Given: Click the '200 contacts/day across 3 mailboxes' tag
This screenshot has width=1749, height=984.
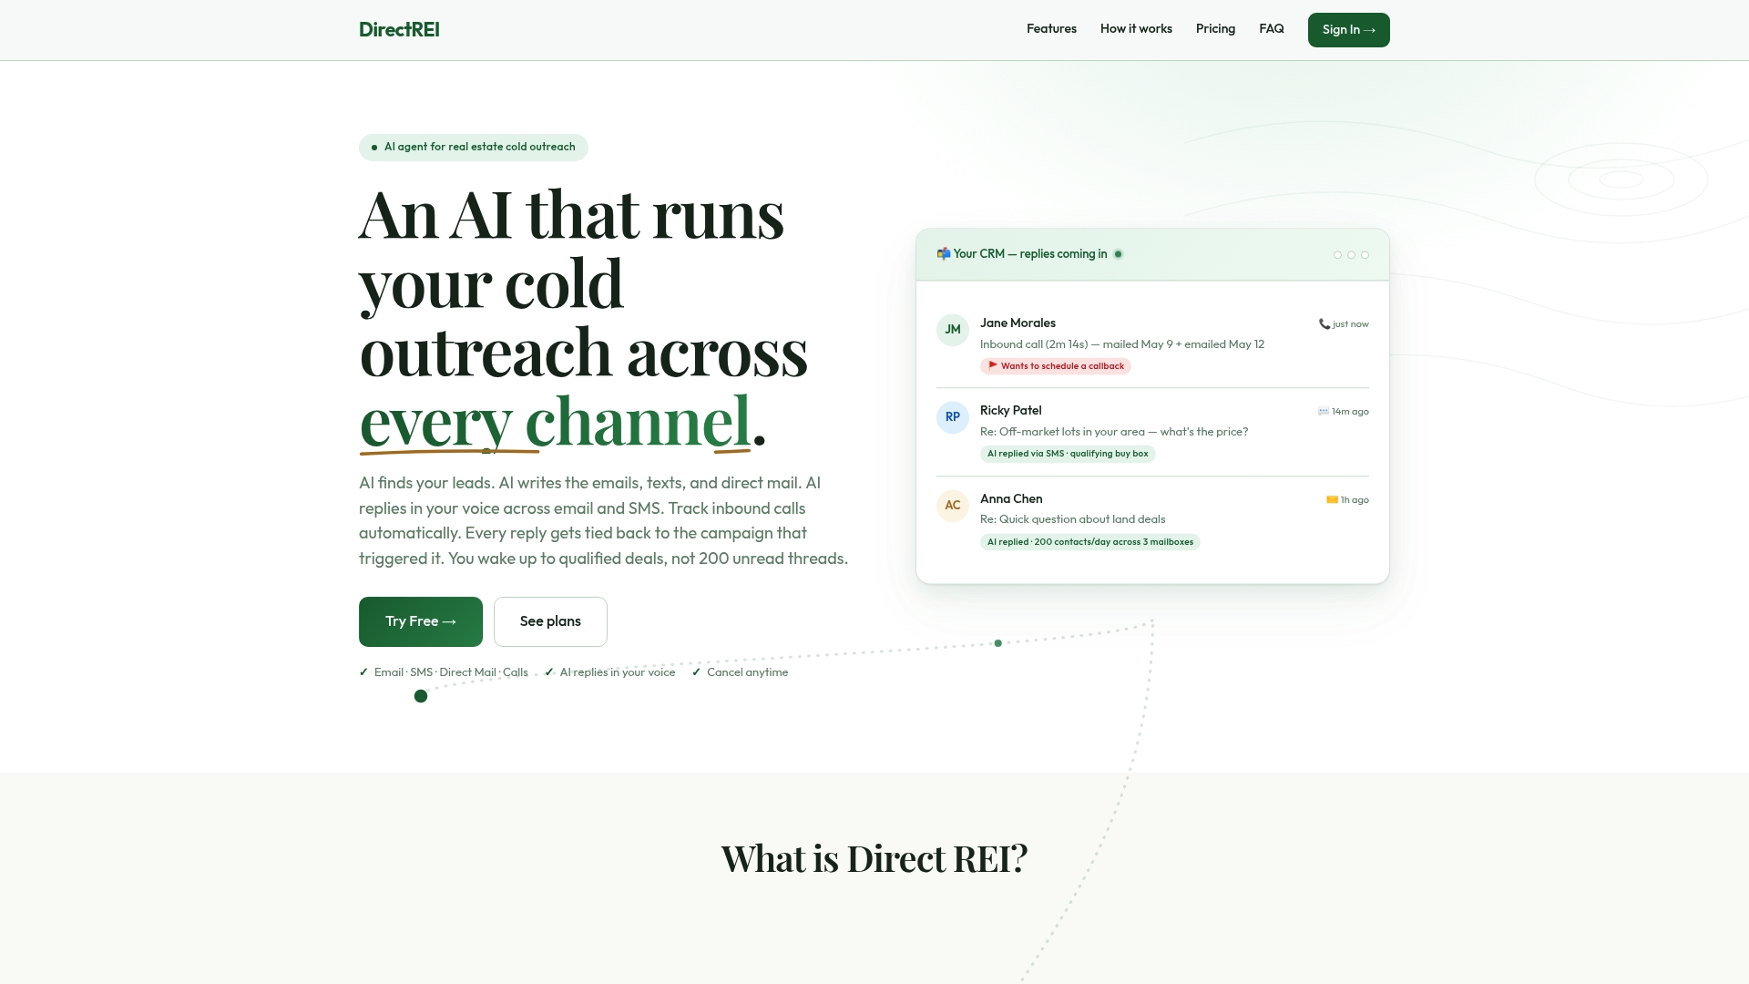Looking at the screenshot, I should point(1090,542).
